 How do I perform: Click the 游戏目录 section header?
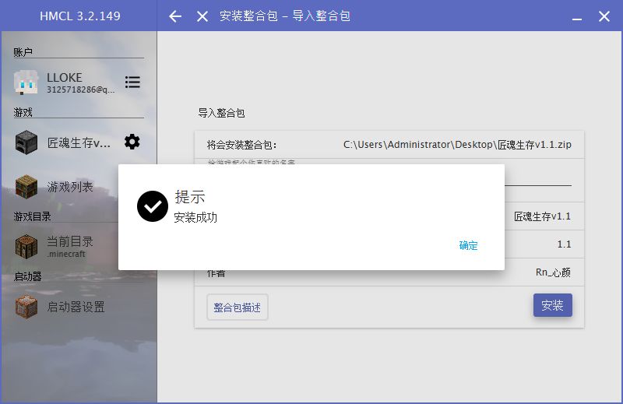[x=32, y=216]
